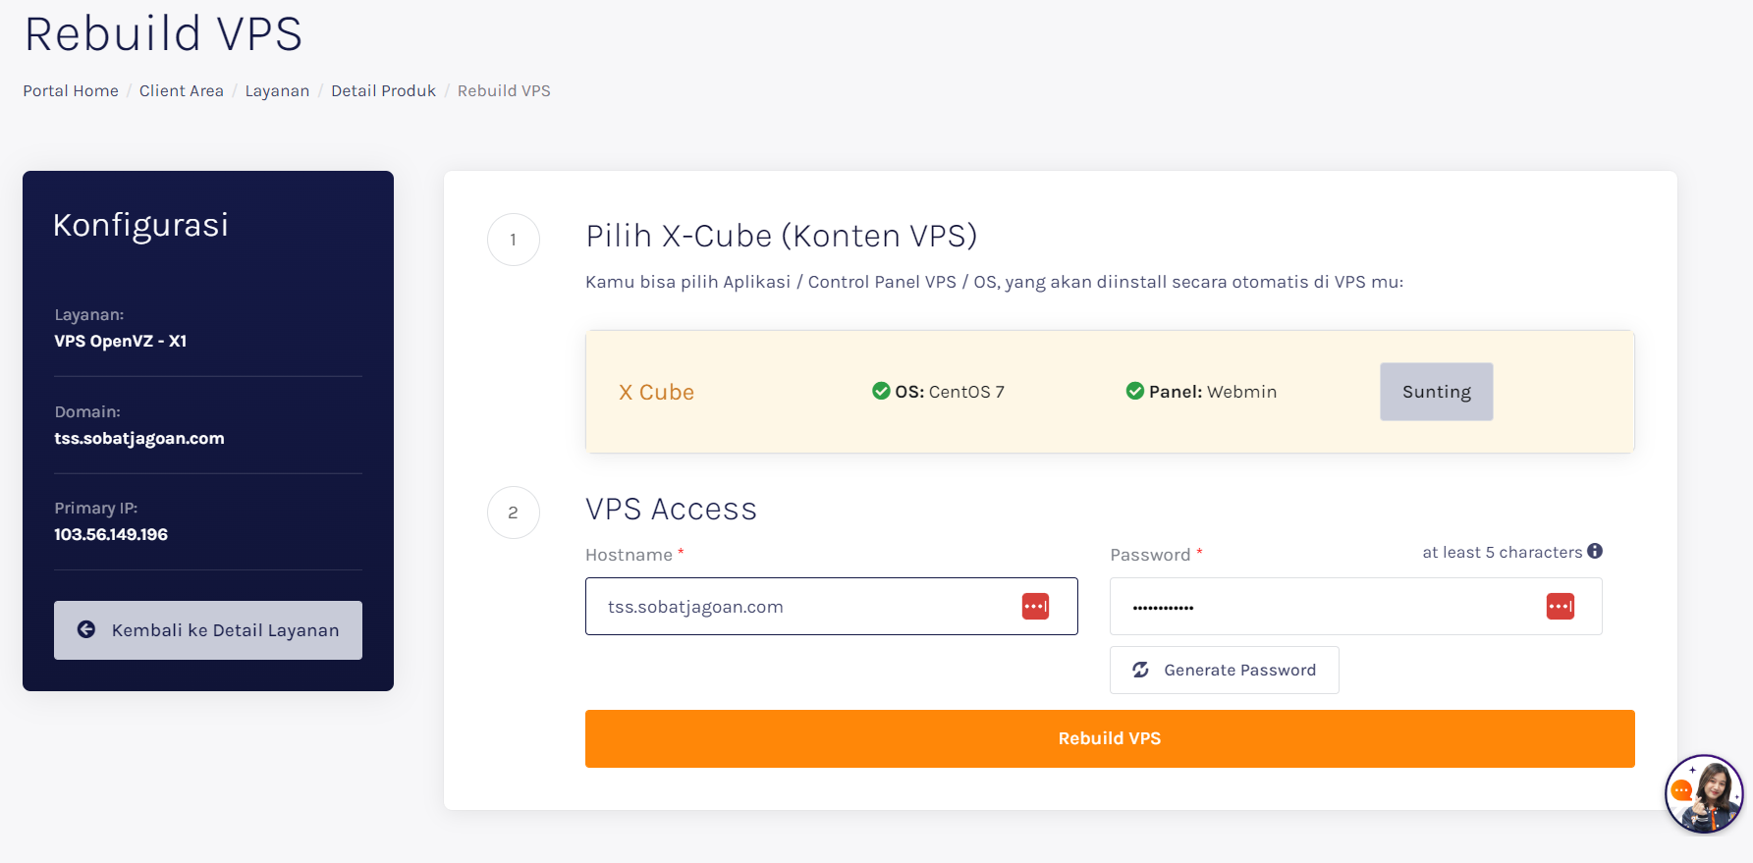Viewport: 1753px width, 863px height.
Task: Click the Sunting button
Action: point(1436,392)
